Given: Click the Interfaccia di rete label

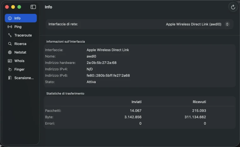Looking at the screenshot, I should coord(63,24).
